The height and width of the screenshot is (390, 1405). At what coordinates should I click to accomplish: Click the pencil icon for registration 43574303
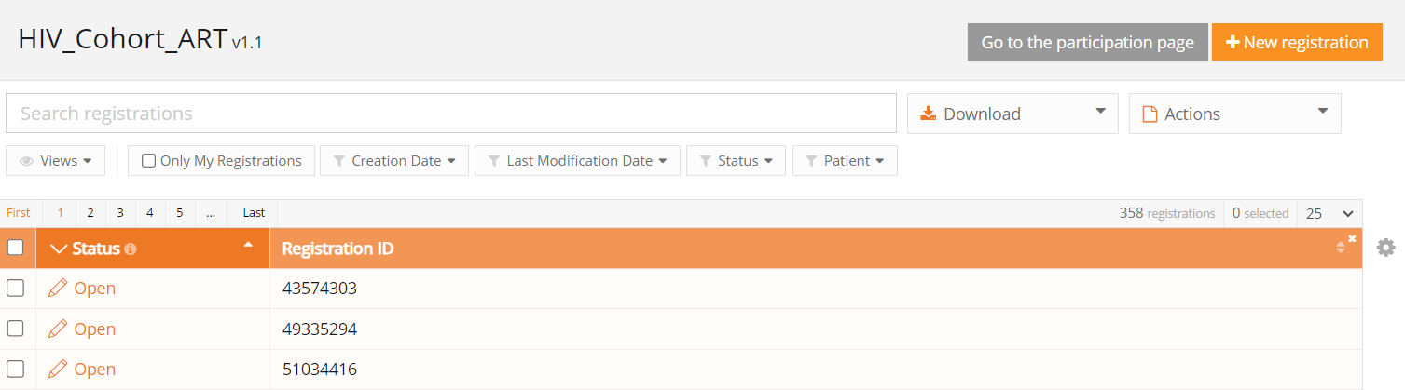point(58,289)
